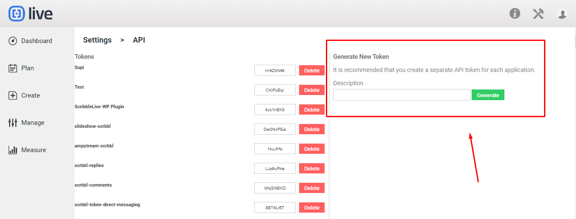Delete the Supi token
The image size is (576, 219).
(312, 70)
